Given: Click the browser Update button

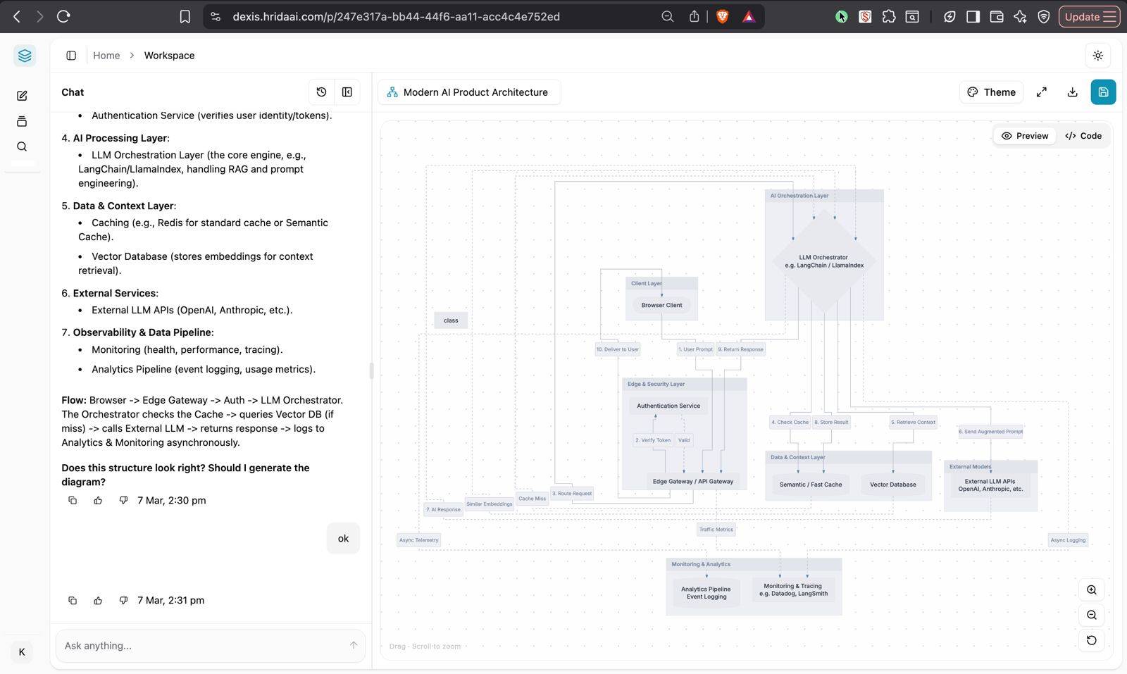Looking at the screenshot, I should coord(1088,17).
